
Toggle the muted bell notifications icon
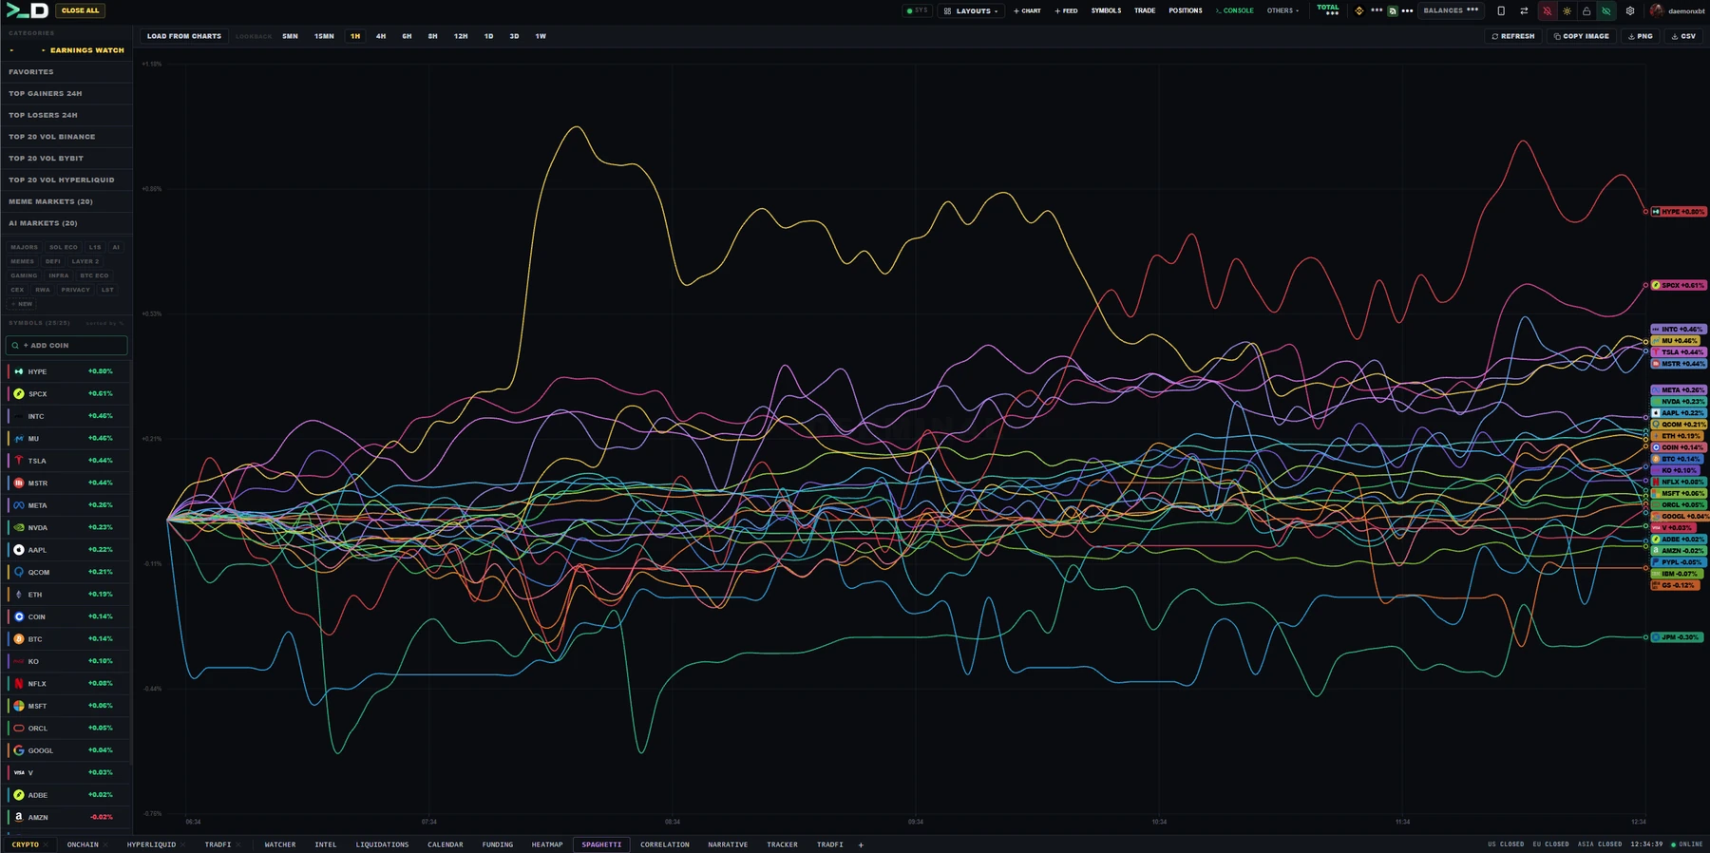click(x=1547, y=11)
